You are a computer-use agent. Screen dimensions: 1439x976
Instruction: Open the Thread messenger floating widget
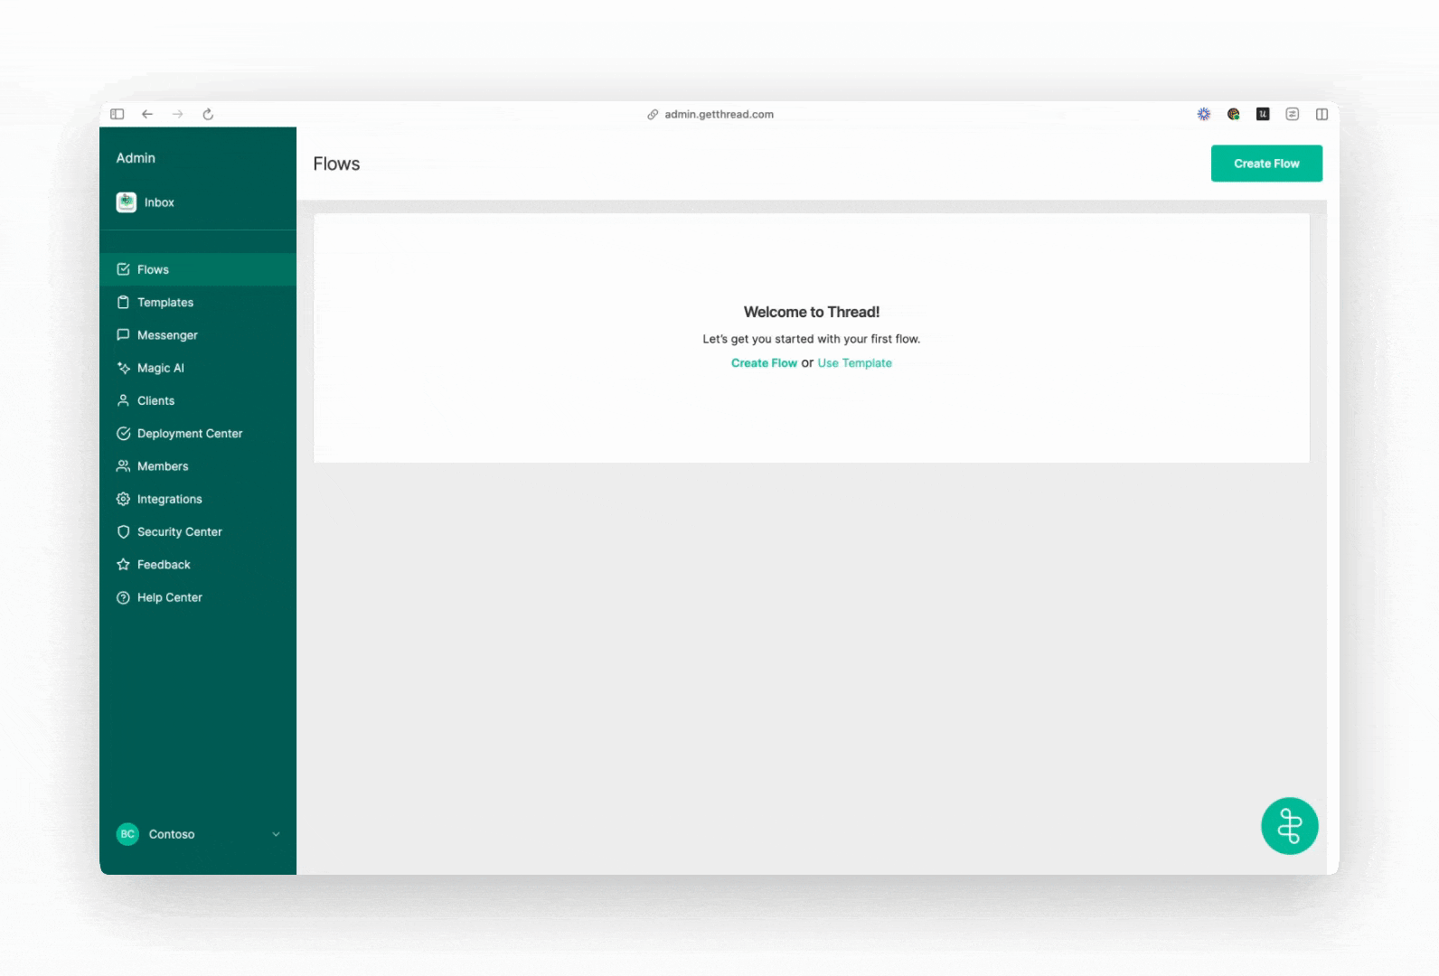(x=1290, y=826)
